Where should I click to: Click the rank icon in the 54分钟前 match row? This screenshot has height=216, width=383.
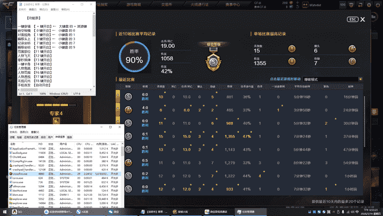(x=128, y=162)
